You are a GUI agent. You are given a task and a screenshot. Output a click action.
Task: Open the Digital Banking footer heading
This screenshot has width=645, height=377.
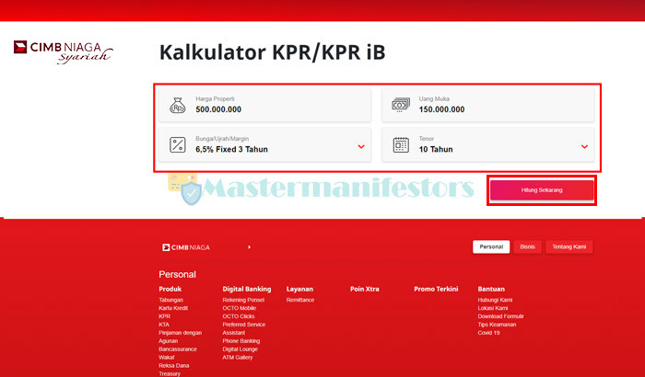(247, 289)
